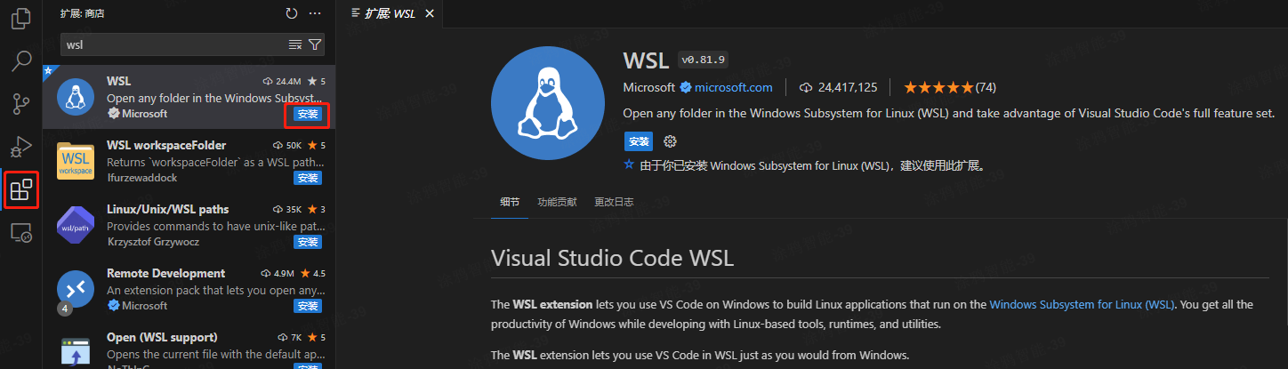This screenshot has width=1288, height=369.
Task: Click the Linux/Unix/WSL paths extension icon
Action: (x=76, y=225)
